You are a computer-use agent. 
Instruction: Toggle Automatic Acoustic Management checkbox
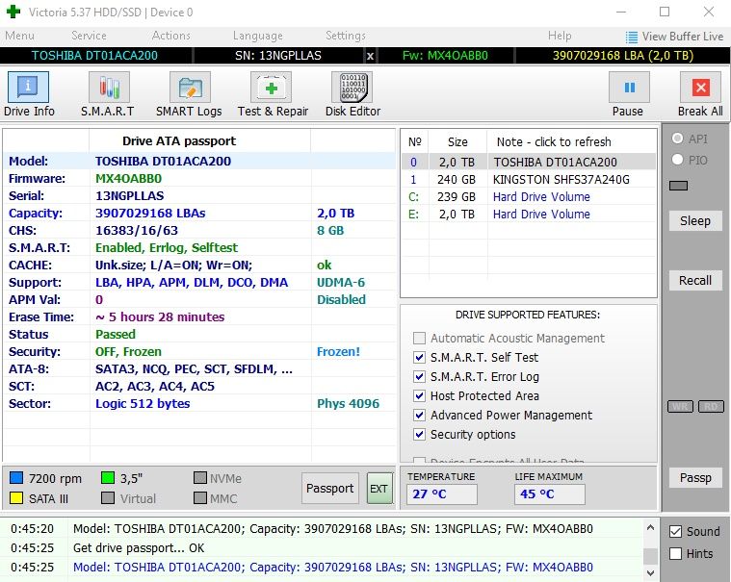pos(419,338)
